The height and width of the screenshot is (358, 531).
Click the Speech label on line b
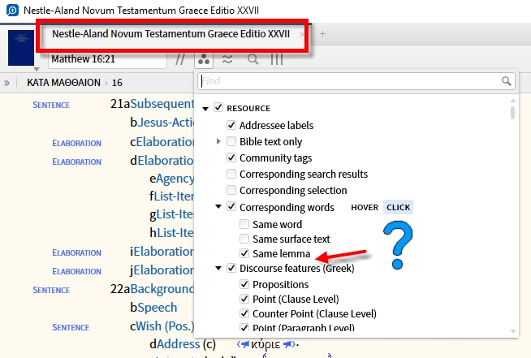coord(158,307)
